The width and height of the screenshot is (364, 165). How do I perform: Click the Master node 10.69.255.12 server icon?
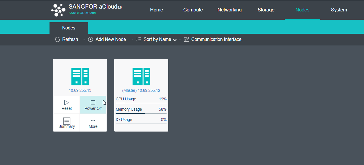(x=141, y=76)
